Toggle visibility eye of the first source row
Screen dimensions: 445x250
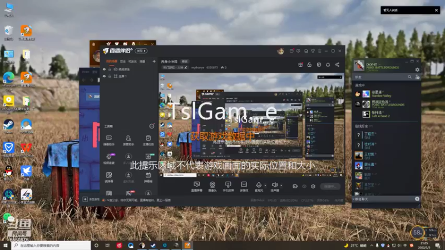(x=104, y=69)
